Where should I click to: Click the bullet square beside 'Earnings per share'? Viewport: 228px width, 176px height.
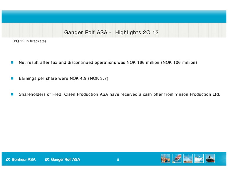[x=12, y=78]
